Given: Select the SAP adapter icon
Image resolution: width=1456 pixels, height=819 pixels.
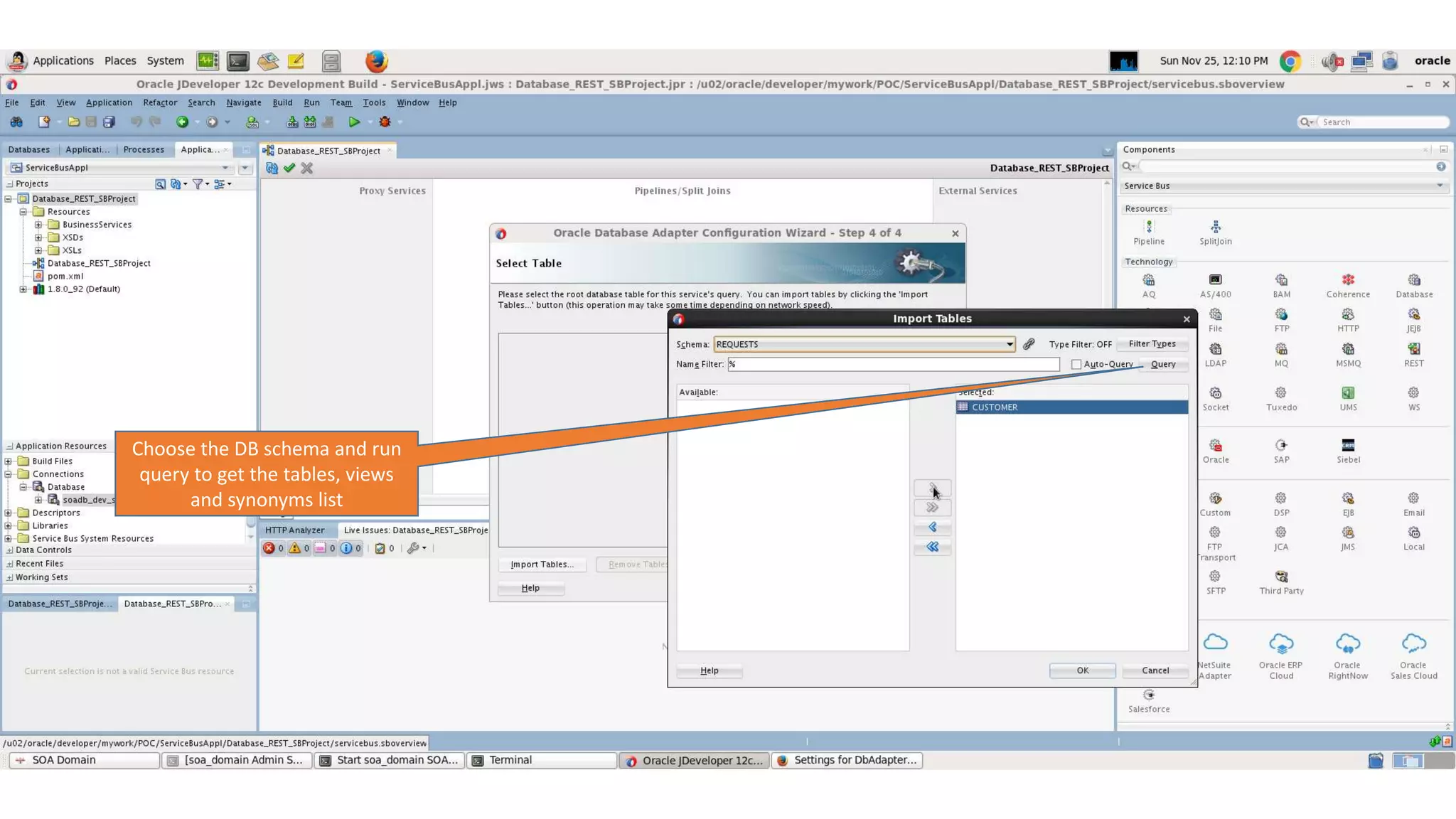Looking at the screenshot, I should (x=1281, y=446).
